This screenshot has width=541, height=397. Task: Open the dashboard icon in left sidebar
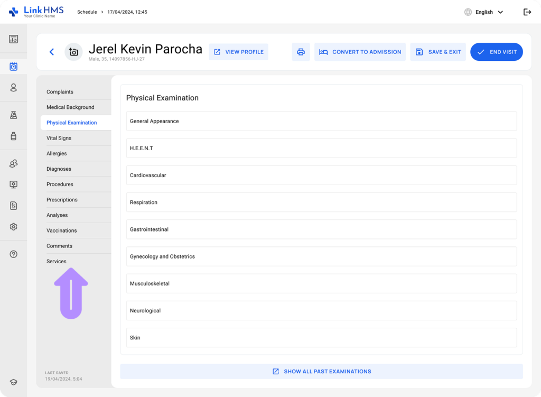point(14,39)
